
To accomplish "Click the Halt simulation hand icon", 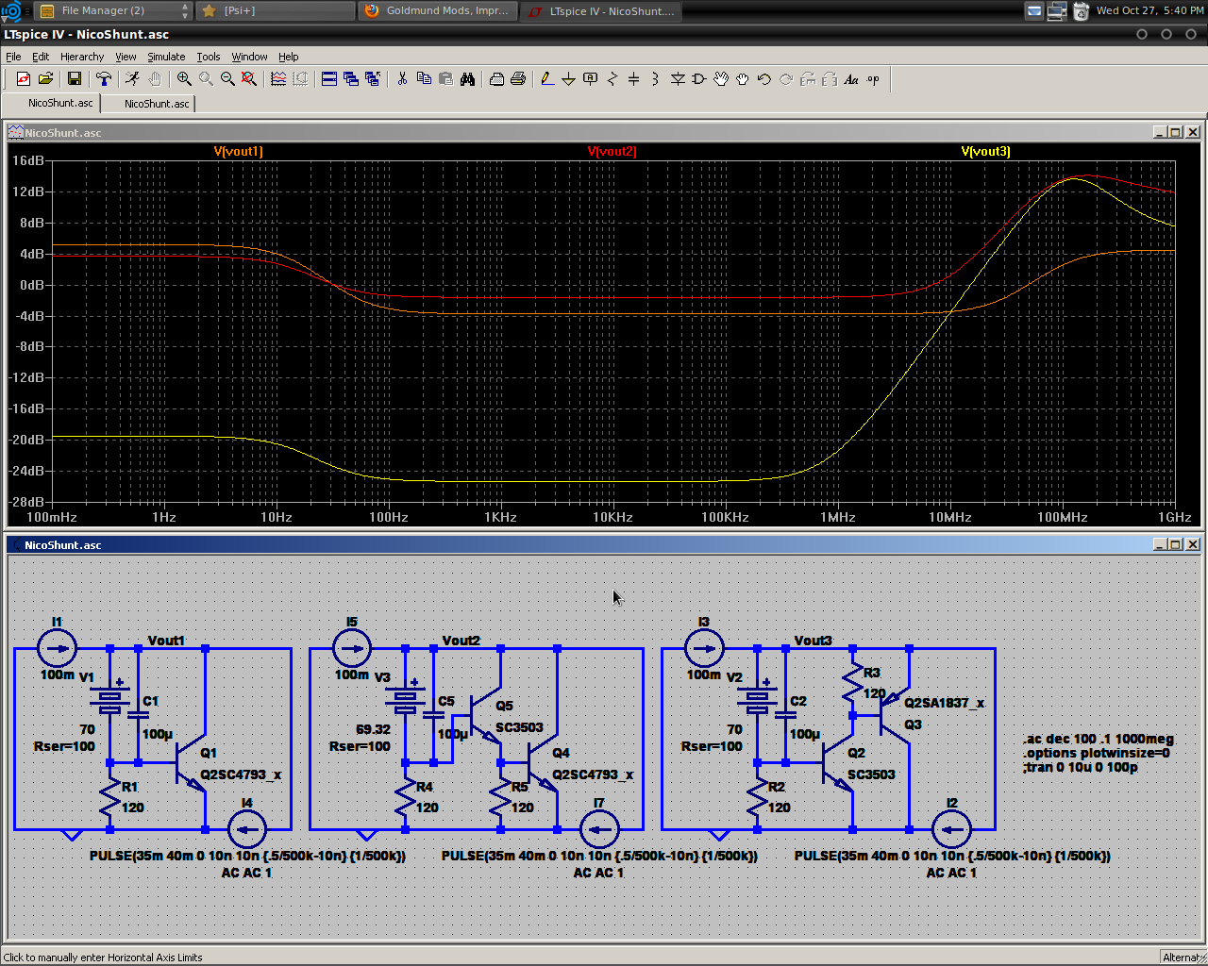I will 155,79.
